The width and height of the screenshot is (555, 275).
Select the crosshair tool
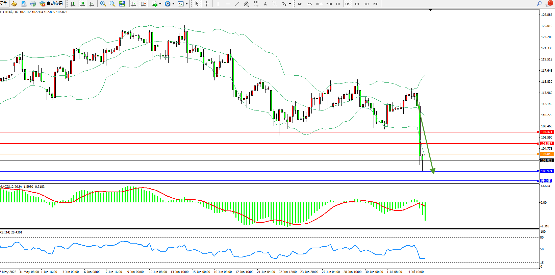point(206,4)
